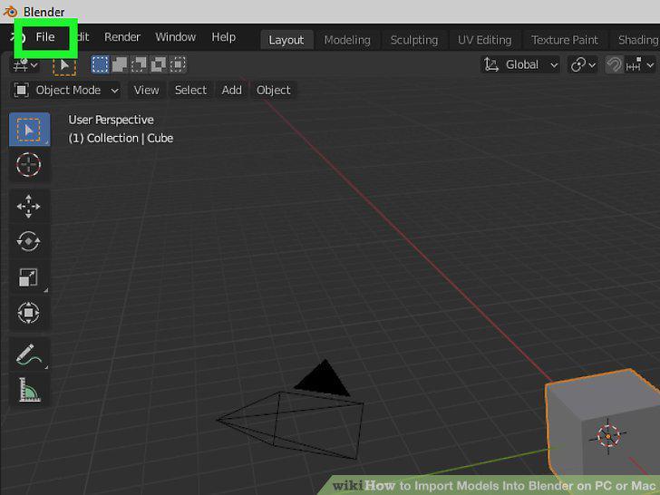This screenshot has width=660, height=495.
Task: Switch to the UV Editing workspace tab
Action: [x=484, y=40]
